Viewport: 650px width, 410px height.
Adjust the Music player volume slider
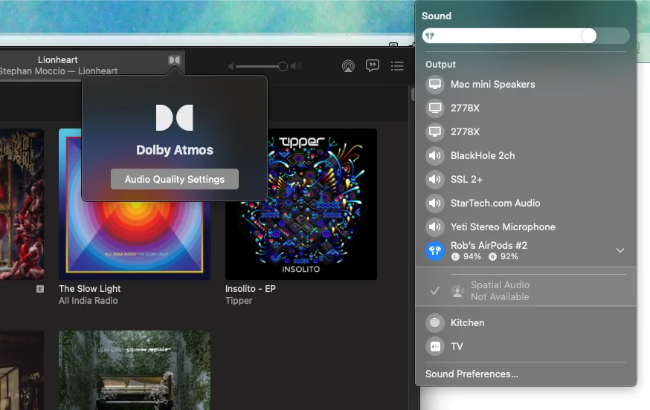point(262,66)
